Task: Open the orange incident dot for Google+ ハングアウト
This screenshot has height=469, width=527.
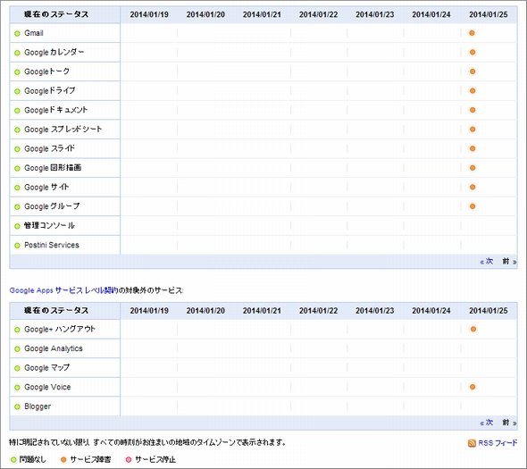Action: [473, 329]
